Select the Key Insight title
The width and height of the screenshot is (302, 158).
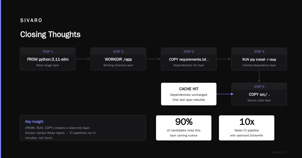(34, 122)
